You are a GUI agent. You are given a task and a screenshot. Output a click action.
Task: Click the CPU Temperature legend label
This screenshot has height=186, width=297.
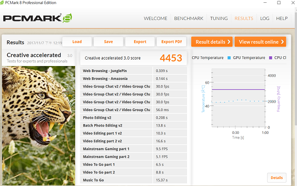coord(207,58)
